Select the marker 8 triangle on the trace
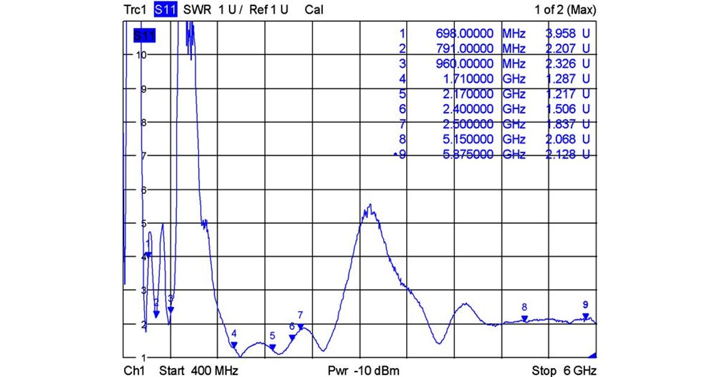This screenshot has height=377, width=719. tap(524, 319)
